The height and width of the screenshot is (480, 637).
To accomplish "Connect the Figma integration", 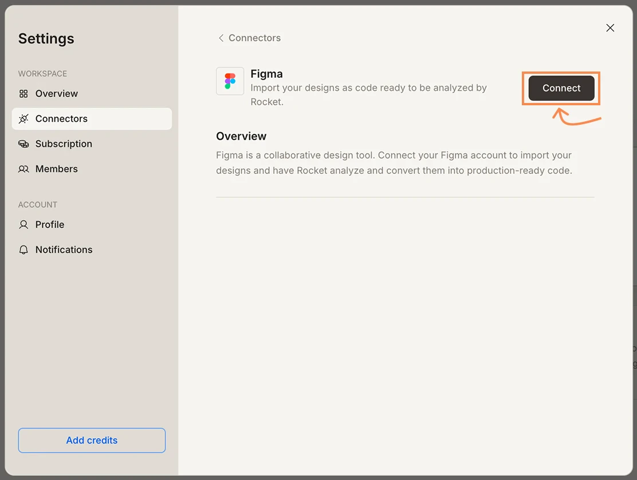I will click(x=561, y=88).
